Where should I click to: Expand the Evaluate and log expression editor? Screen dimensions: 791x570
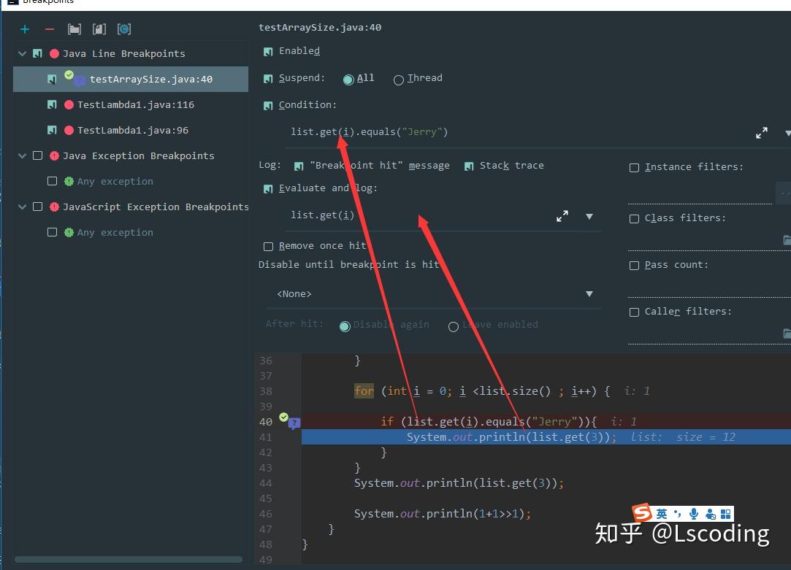point(562,215)
